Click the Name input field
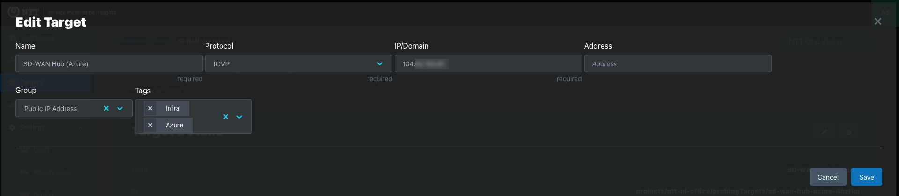The image size is (899, 196). pos(109,63)
